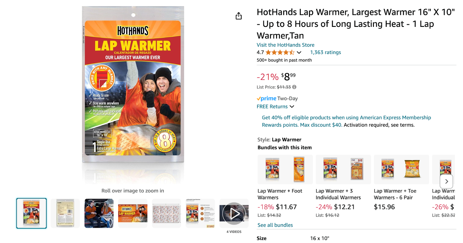Play the product video thumbnail
463x243 pixels.
(234, 214)
